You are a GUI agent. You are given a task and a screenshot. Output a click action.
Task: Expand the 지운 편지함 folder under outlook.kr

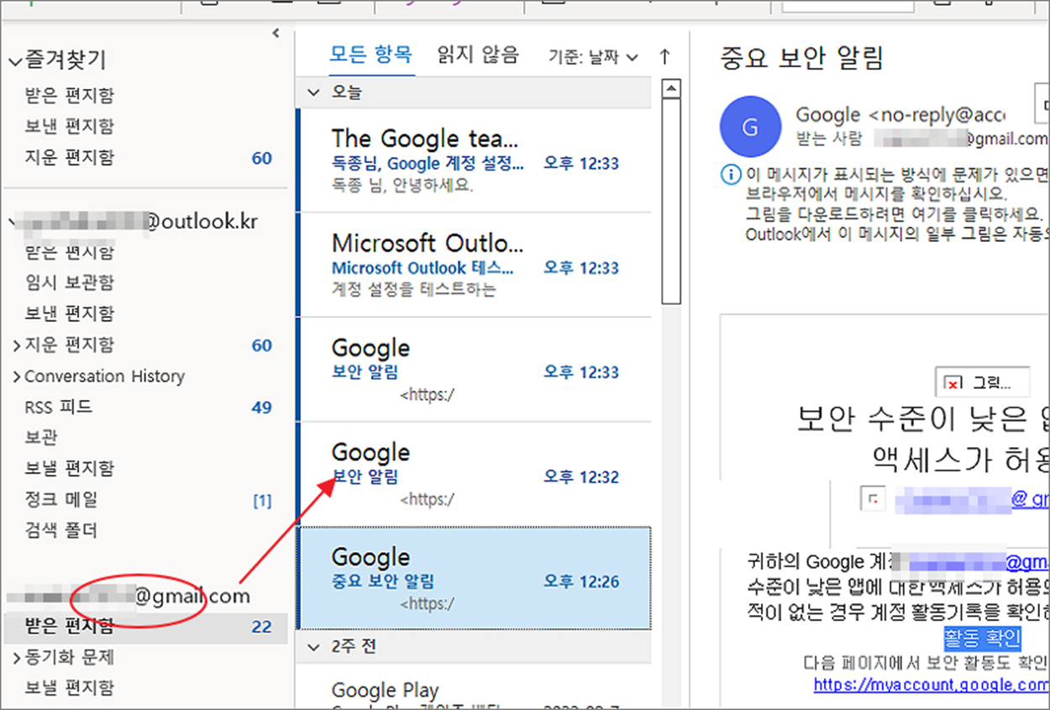(x=16, y=345)
